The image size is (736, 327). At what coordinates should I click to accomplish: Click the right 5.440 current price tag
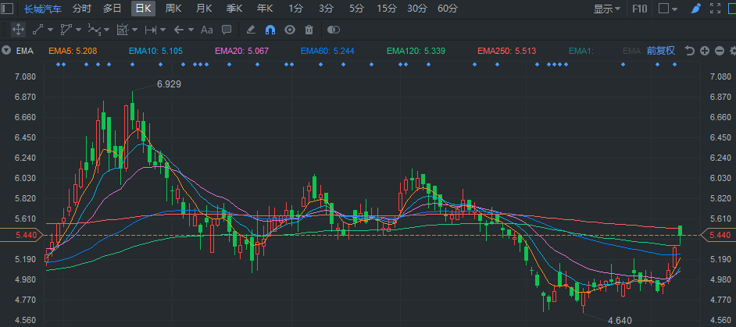click(718, 235)
